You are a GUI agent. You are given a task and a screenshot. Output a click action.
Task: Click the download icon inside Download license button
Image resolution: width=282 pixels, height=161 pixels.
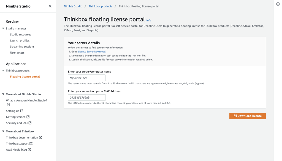[235, 116]
